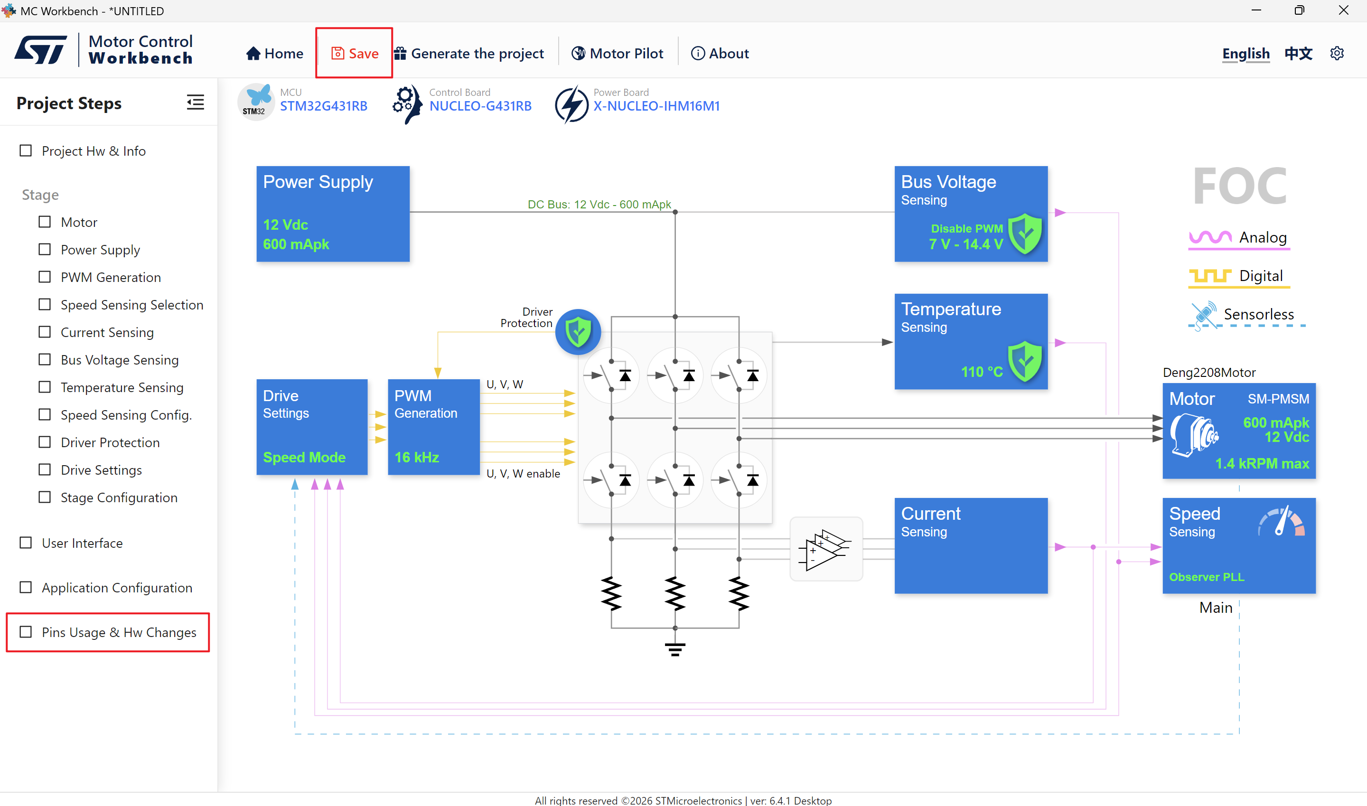
Task: Click the Speed Sensing gauge icon
Action: (1281, 522)
